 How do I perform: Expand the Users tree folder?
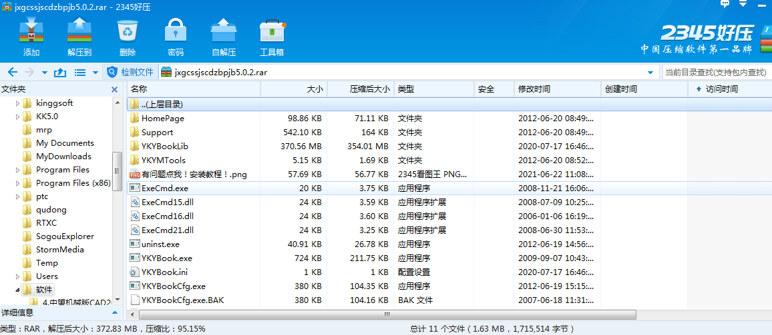tap(18, 276)
